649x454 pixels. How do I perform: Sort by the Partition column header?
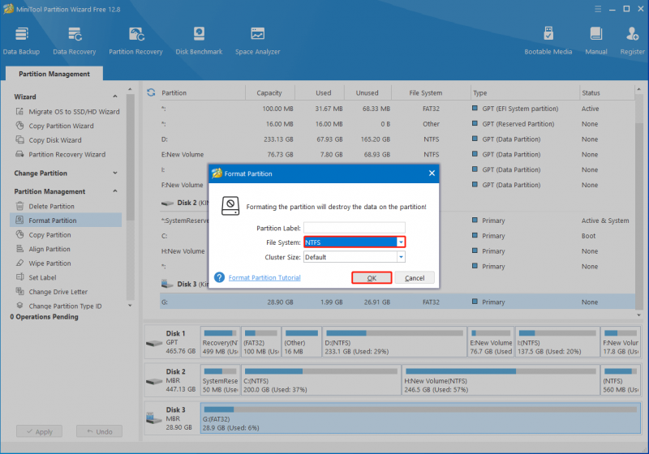(201, 92)
